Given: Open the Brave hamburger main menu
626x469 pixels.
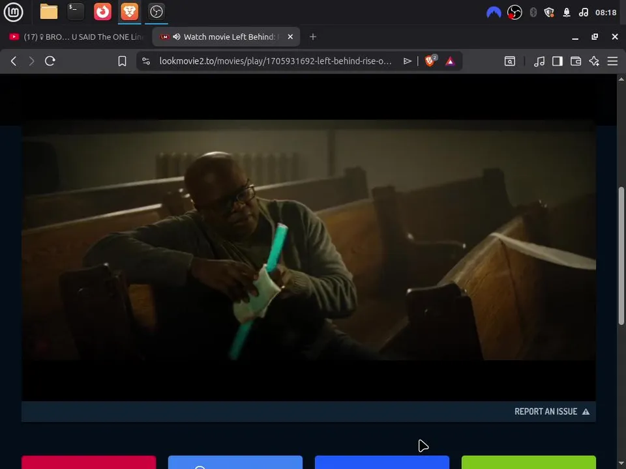Looking at the screenshot, I should point(612,61).
